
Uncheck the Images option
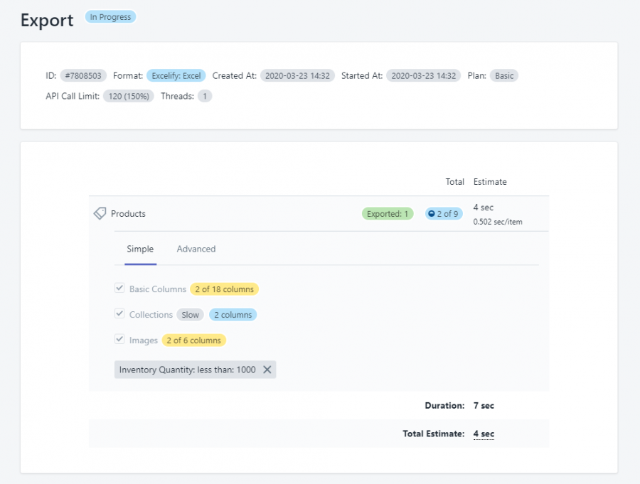(x=120, y=340)
